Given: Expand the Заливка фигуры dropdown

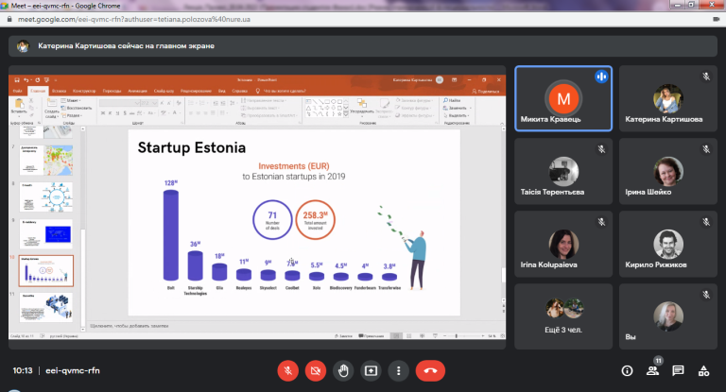Looking at the screenshot, I should [414, 100].
